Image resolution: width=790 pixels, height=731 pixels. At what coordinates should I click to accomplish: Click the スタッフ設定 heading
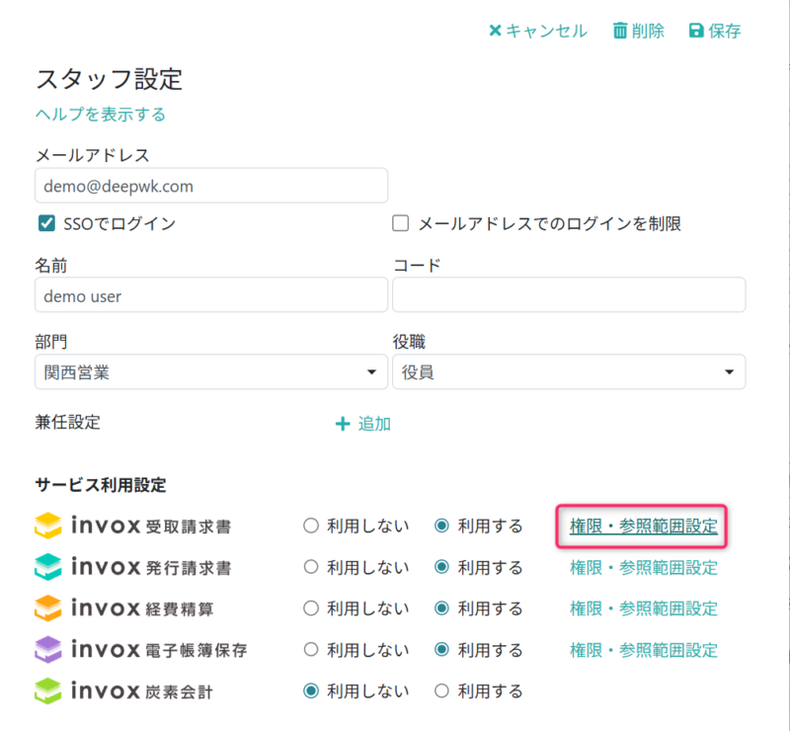pos(109,79)
